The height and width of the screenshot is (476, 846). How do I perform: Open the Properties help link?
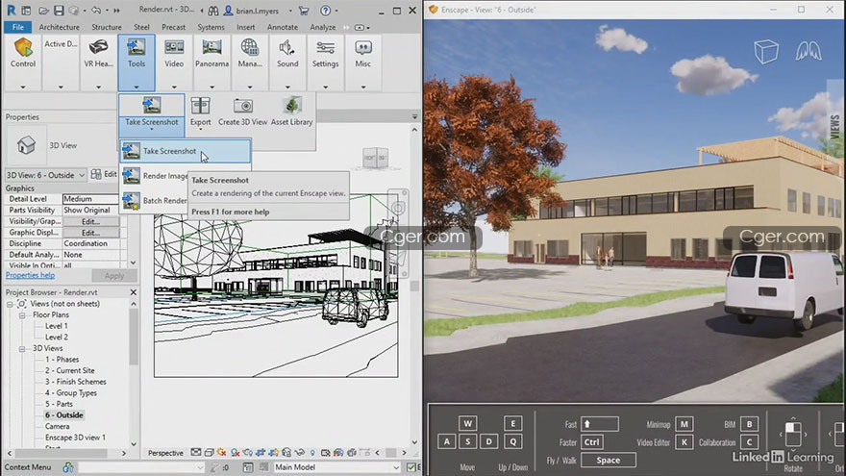point(30,275)
